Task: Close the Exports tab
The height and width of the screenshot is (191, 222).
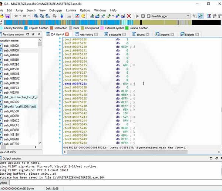Action: pyautogui.click(x=197, y=34)
